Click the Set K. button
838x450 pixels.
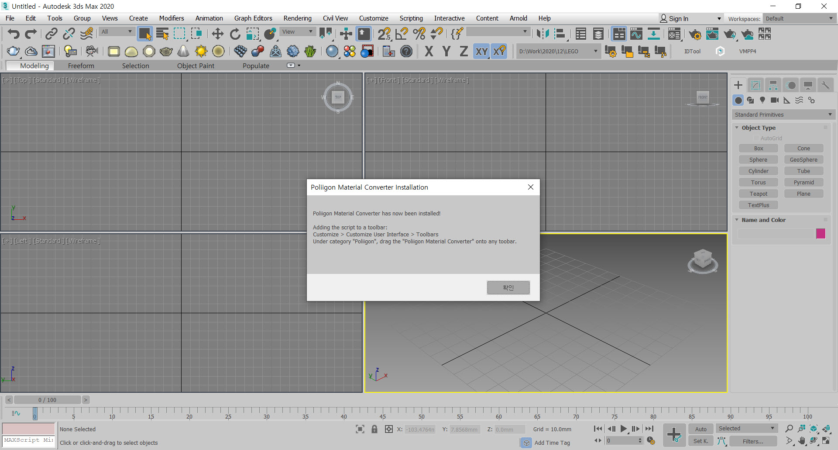point(701,441)
